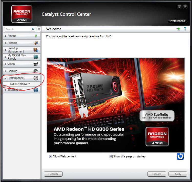The image size is (192, 182).
Task: Select the Gaming sidebar label
Action: tap(12, 71)
